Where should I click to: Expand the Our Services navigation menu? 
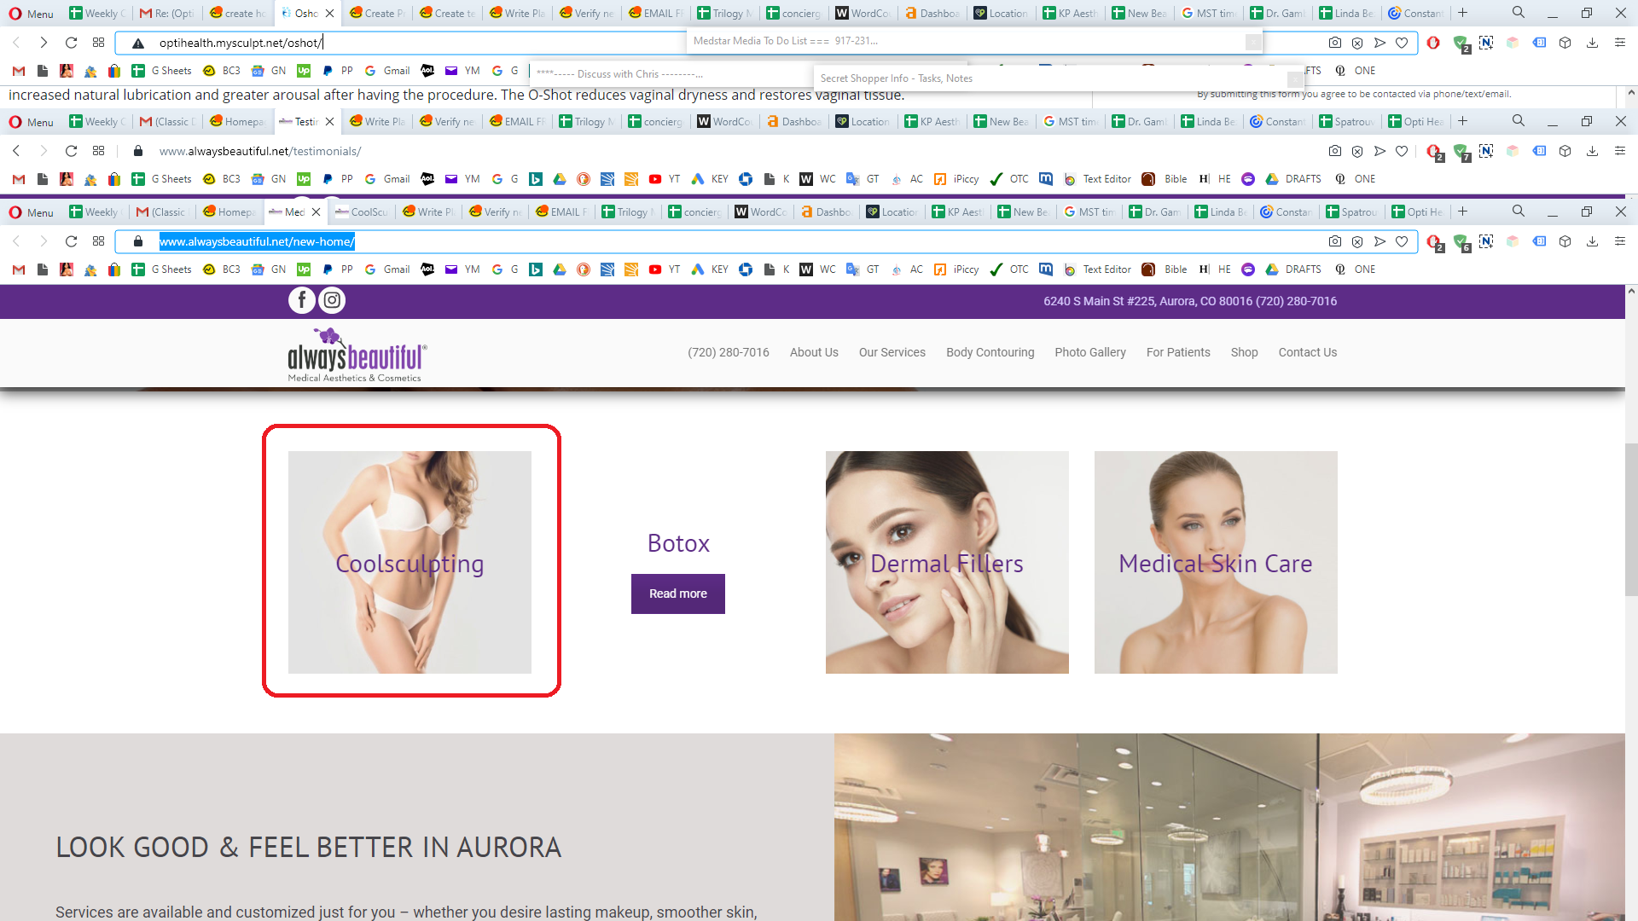tap(892, 352)
